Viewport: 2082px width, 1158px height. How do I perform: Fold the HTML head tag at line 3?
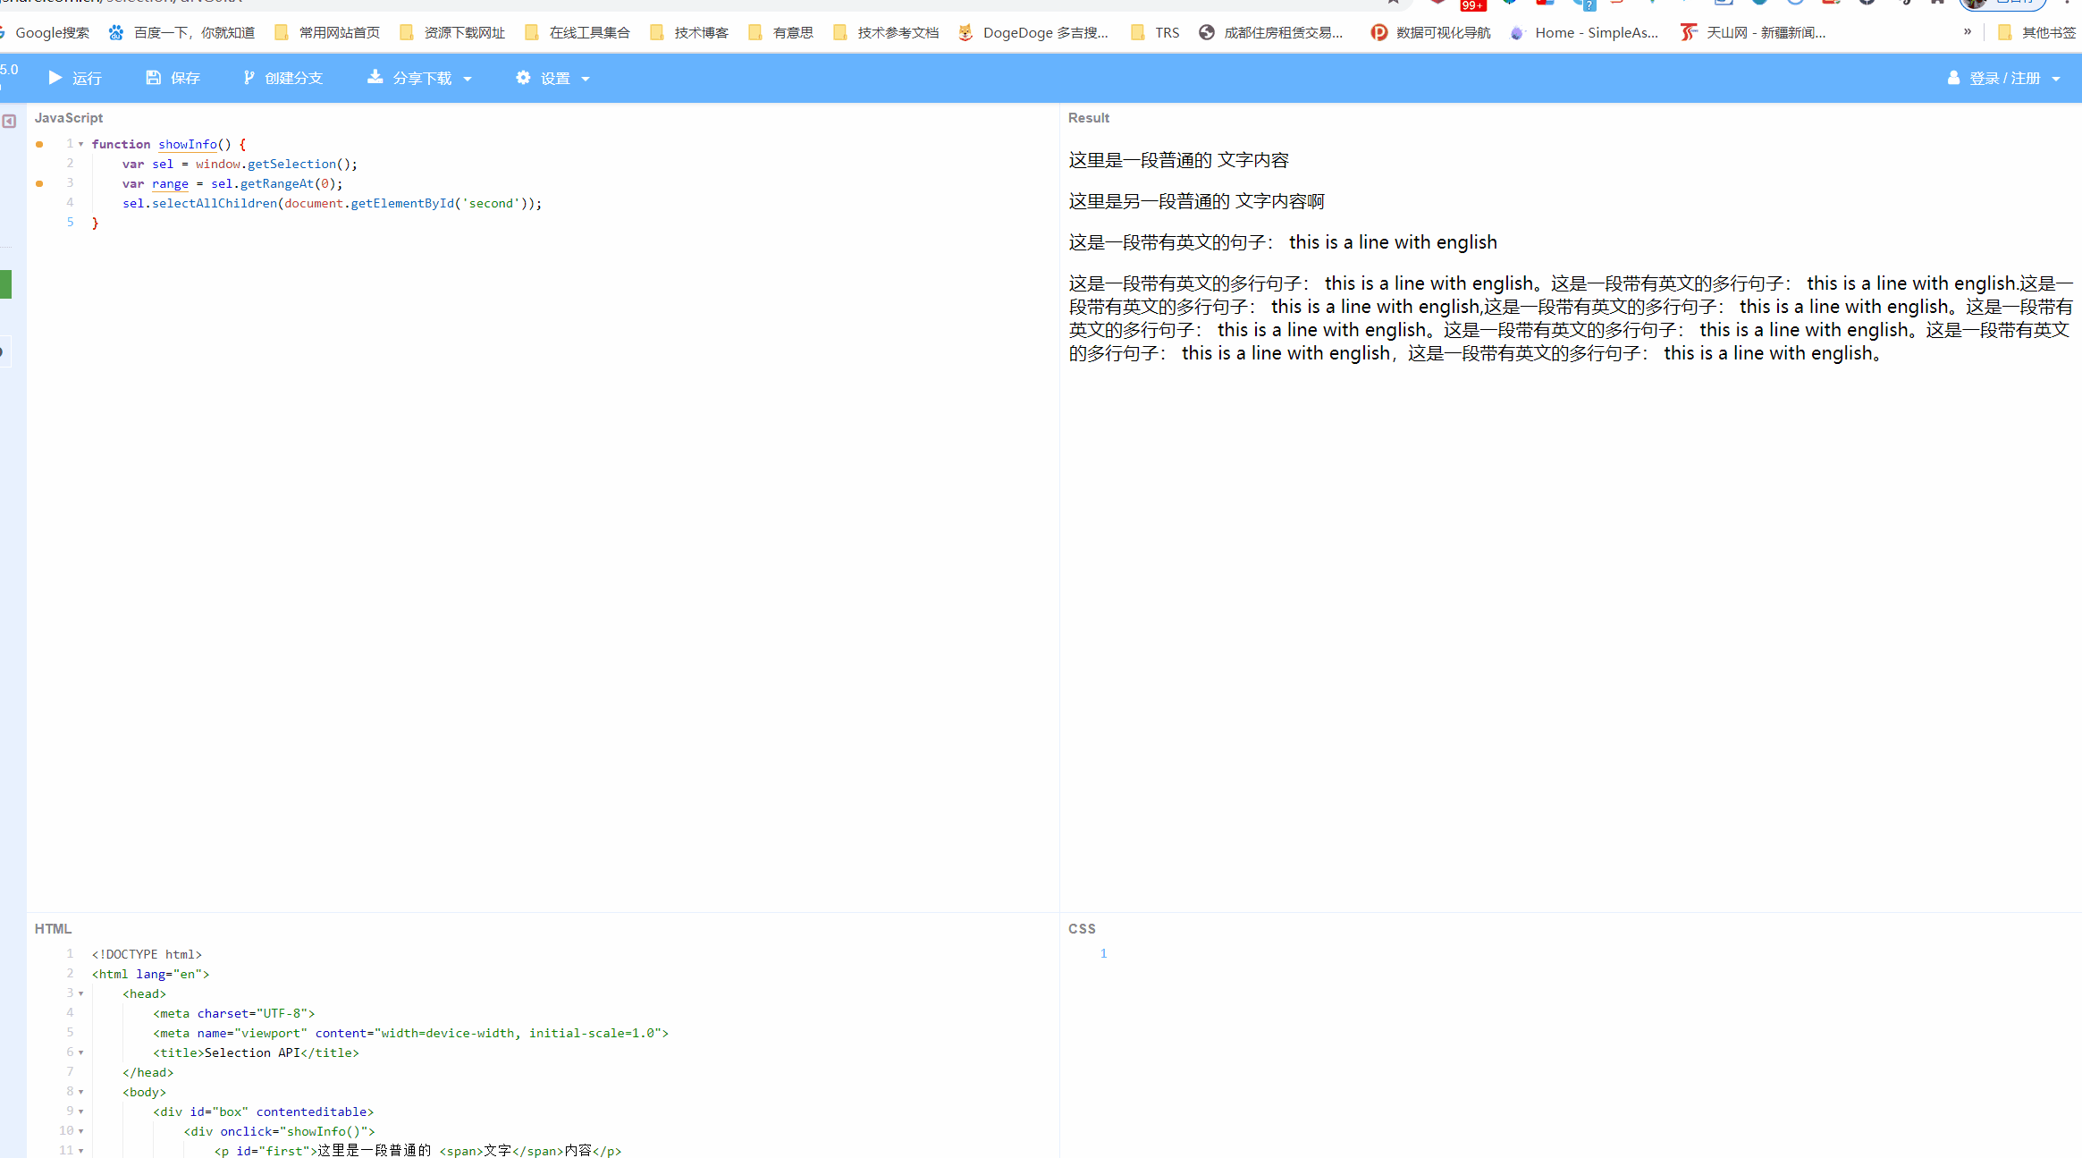[x=81, y=993]
